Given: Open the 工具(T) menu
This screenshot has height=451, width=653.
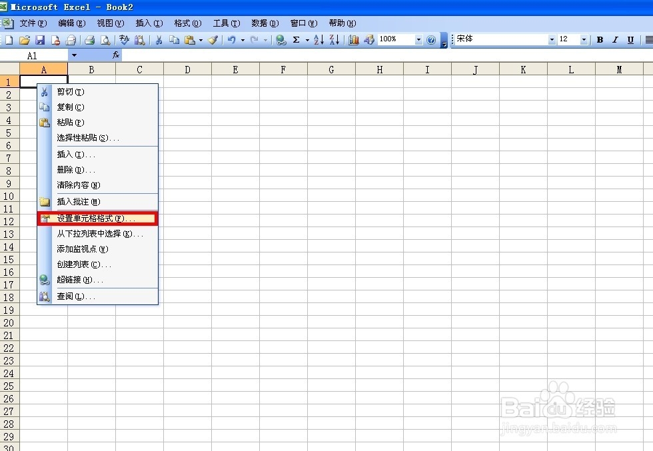Looking at the screenshot, I should pos(227,23).
